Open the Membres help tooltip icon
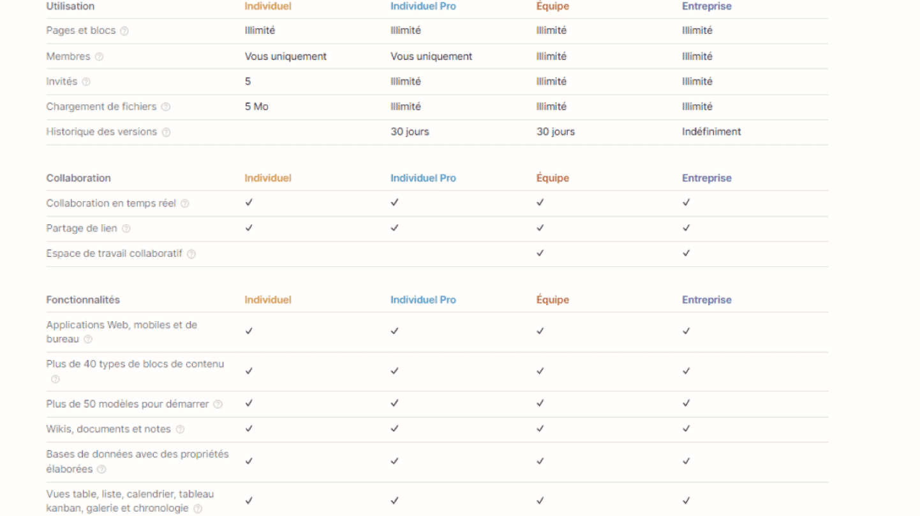The width and height of the screenshot is (920, 516). (x=99, y=57)
